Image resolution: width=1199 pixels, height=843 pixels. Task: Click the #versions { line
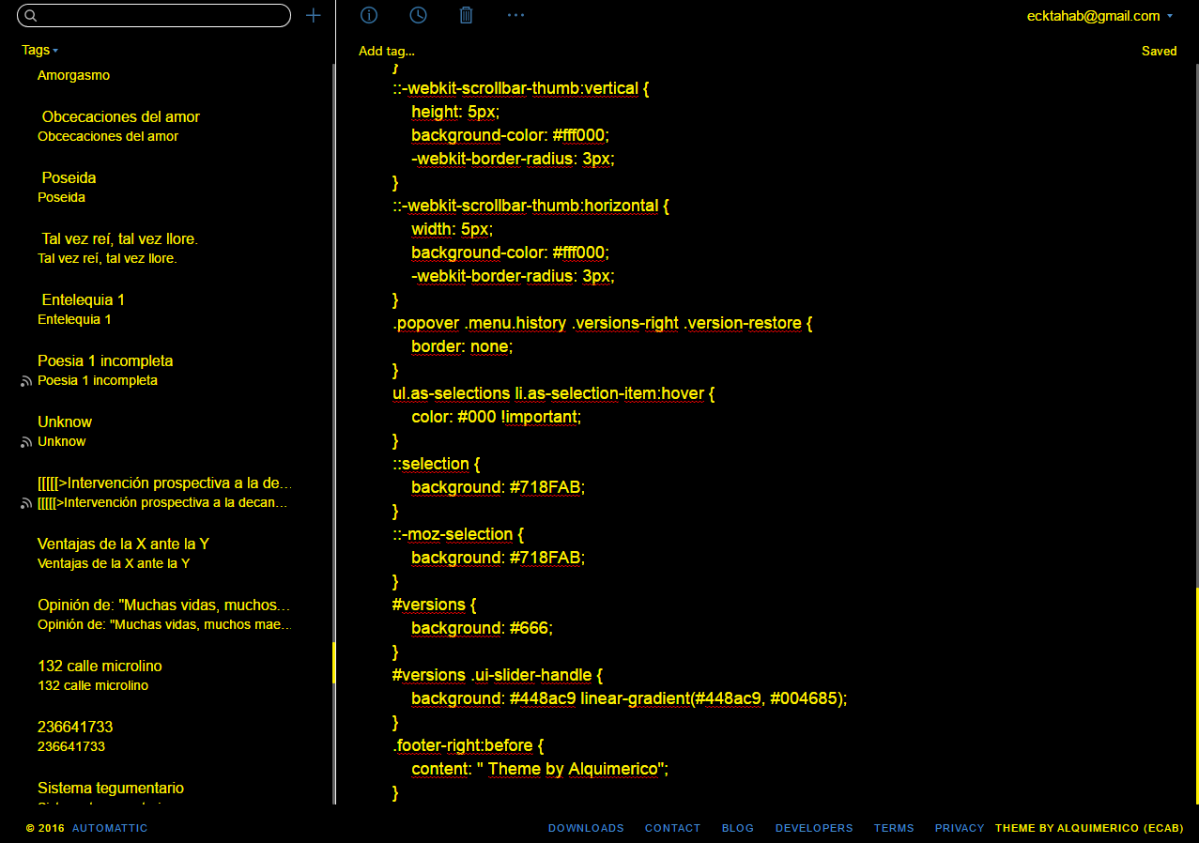coord(435,605)
